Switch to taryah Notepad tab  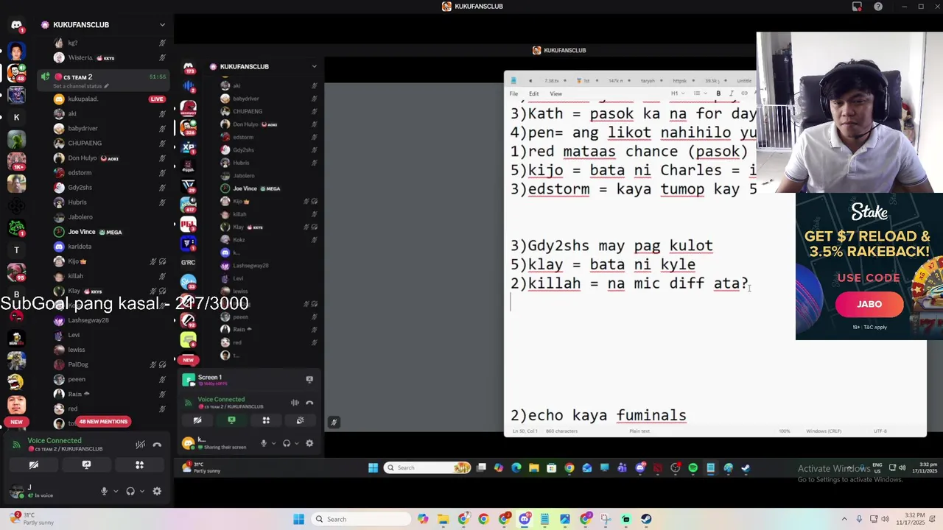pos(648,80)
